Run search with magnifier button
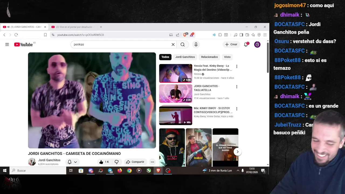This screenshot has width=345, height=194. [182, 44]
